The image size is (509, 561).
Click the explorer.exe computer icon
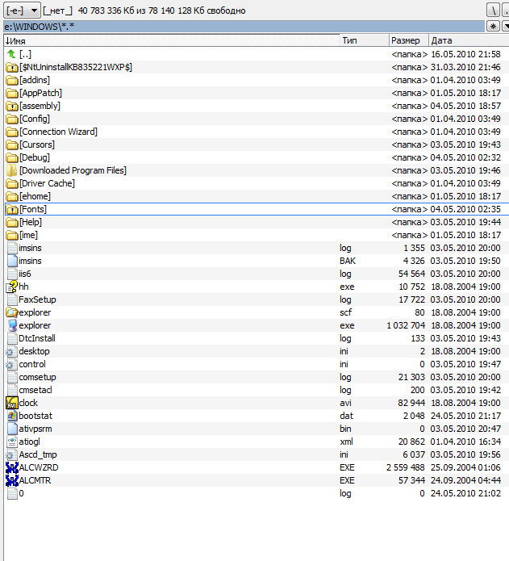12,325
